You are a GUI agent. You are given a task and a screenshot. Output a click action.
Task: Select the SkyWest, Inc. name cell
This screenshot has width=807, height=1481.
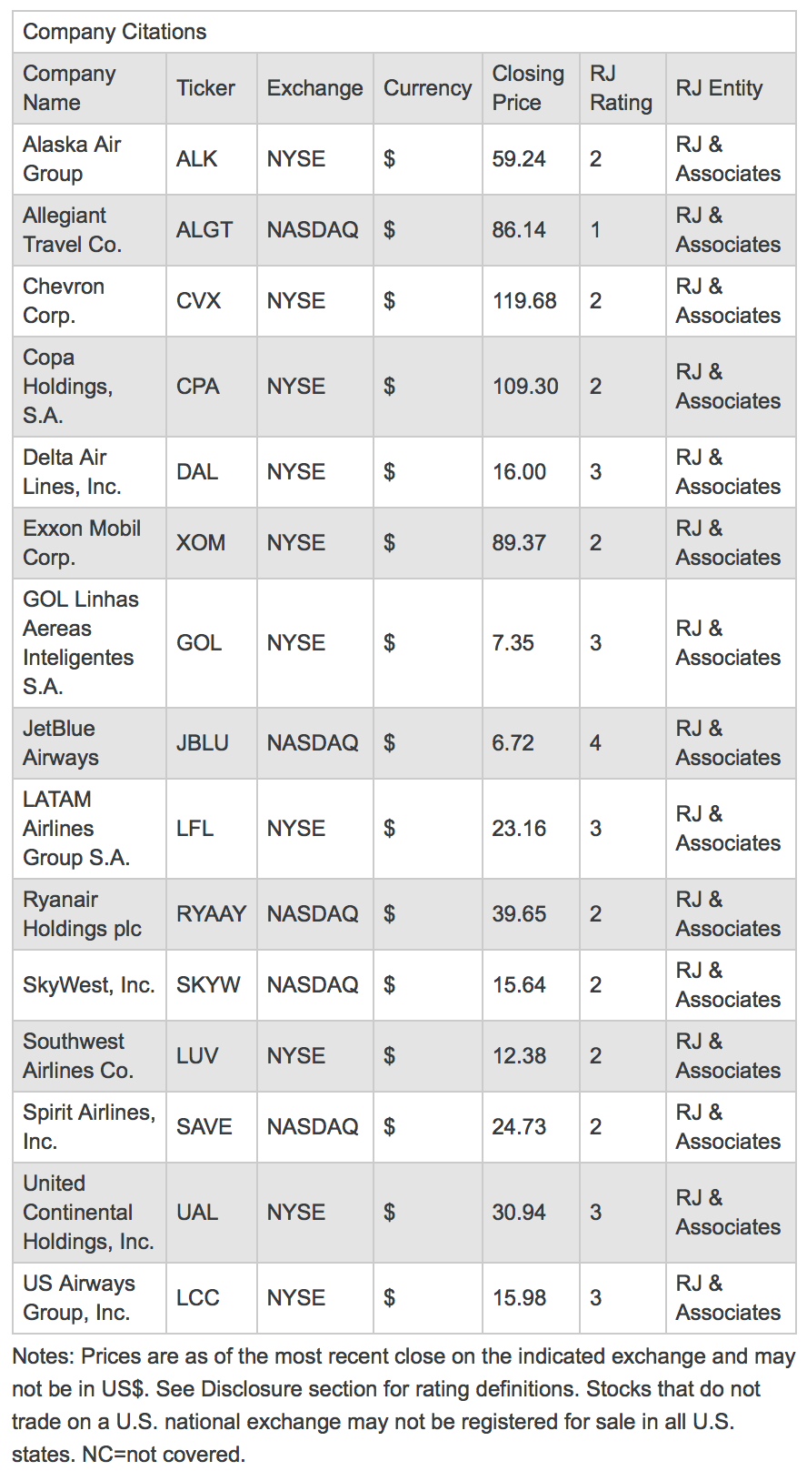(x=89, y=985)
